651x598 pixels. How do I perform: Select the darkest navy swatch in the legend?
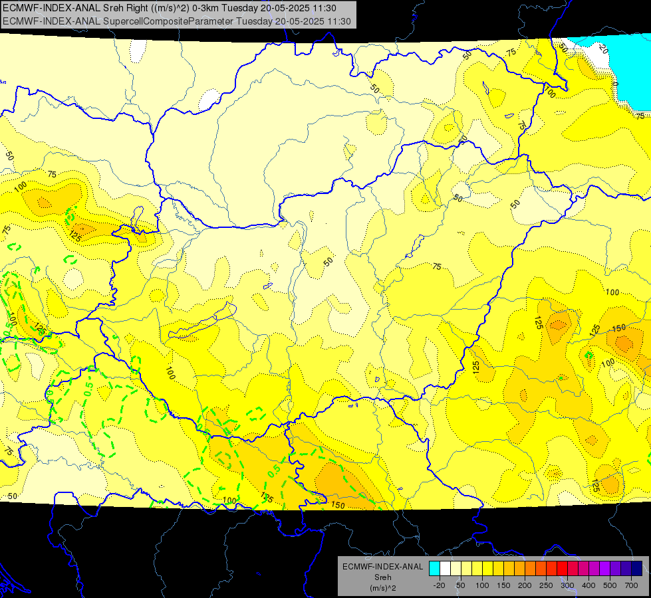636,569
